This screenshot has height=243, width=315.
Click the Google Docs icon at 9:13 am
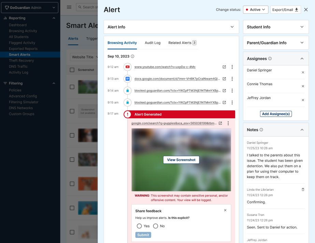(x=127, y=79)
